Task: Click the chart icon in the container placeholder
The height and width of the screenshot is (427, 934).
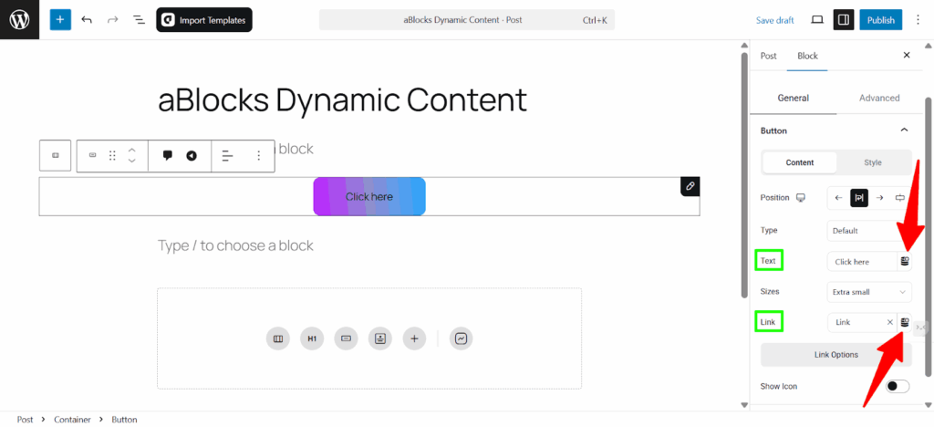Action: click(461, 338)
